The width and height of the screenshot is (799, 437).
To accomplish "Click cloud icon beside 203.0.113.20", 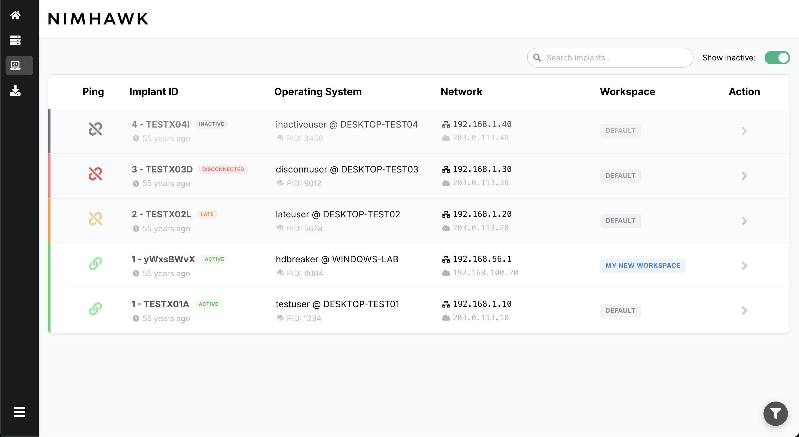I will 446,228.
